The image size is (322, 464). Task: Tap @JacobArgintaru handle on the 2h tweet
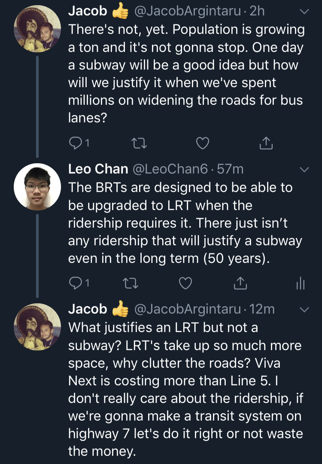click(188, 11)
